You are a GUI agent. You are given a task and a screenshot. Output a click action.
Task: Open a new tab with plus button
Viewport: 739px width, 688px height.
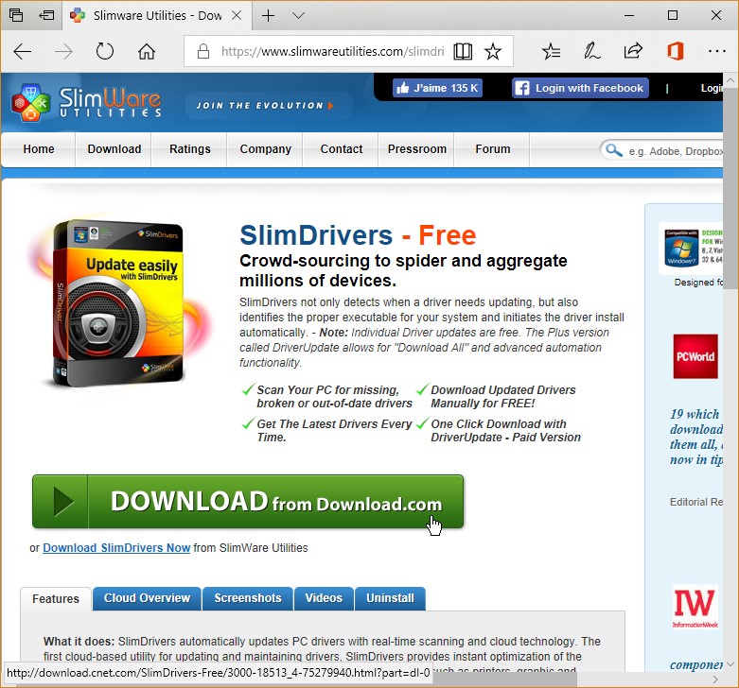pos(269,16)
